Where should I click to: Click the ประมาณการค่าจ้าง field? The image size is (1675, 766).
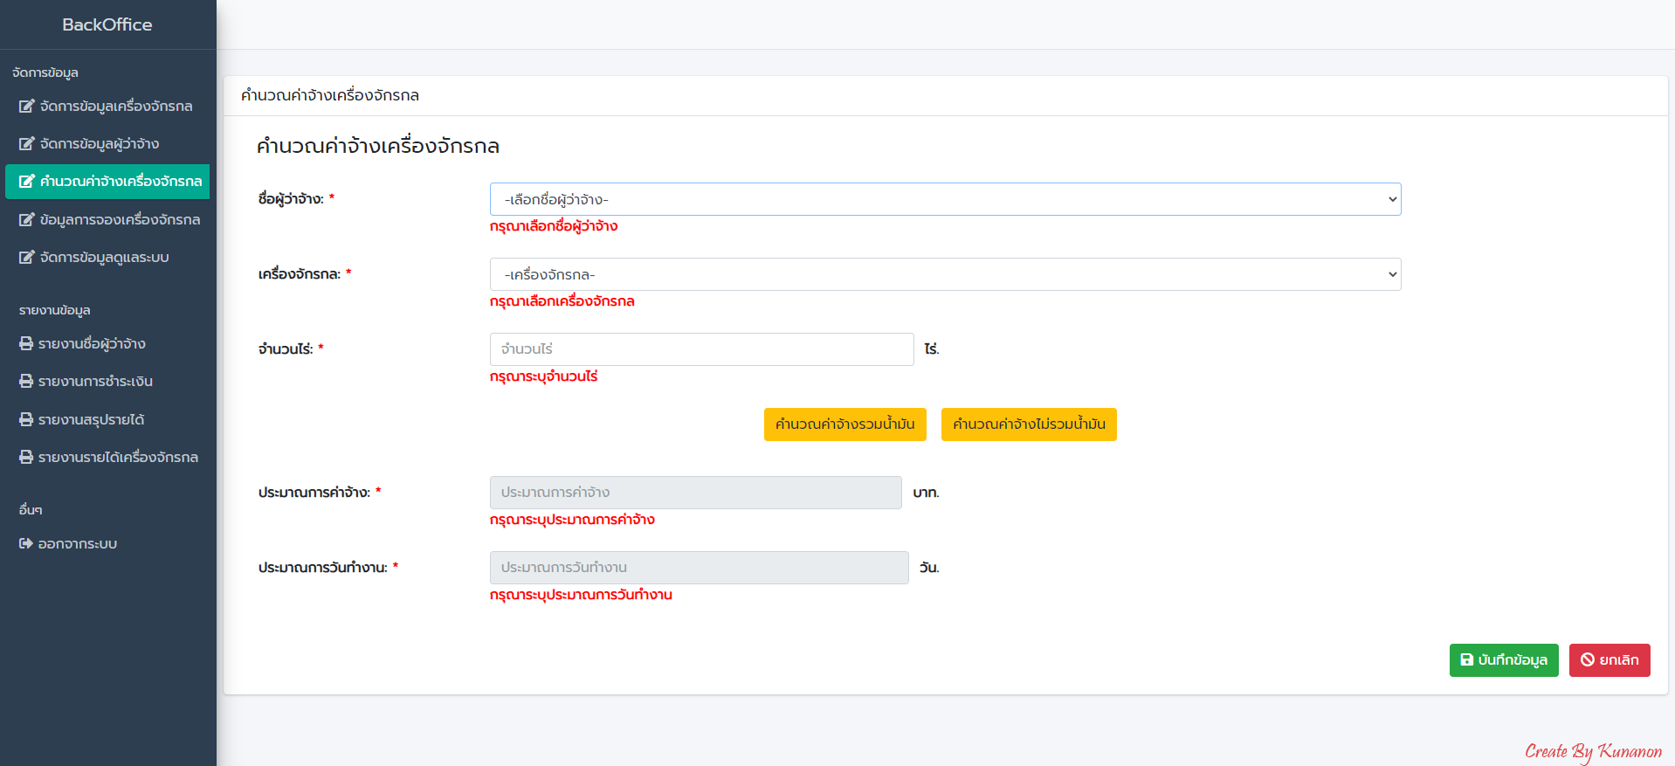coord(695,493)
